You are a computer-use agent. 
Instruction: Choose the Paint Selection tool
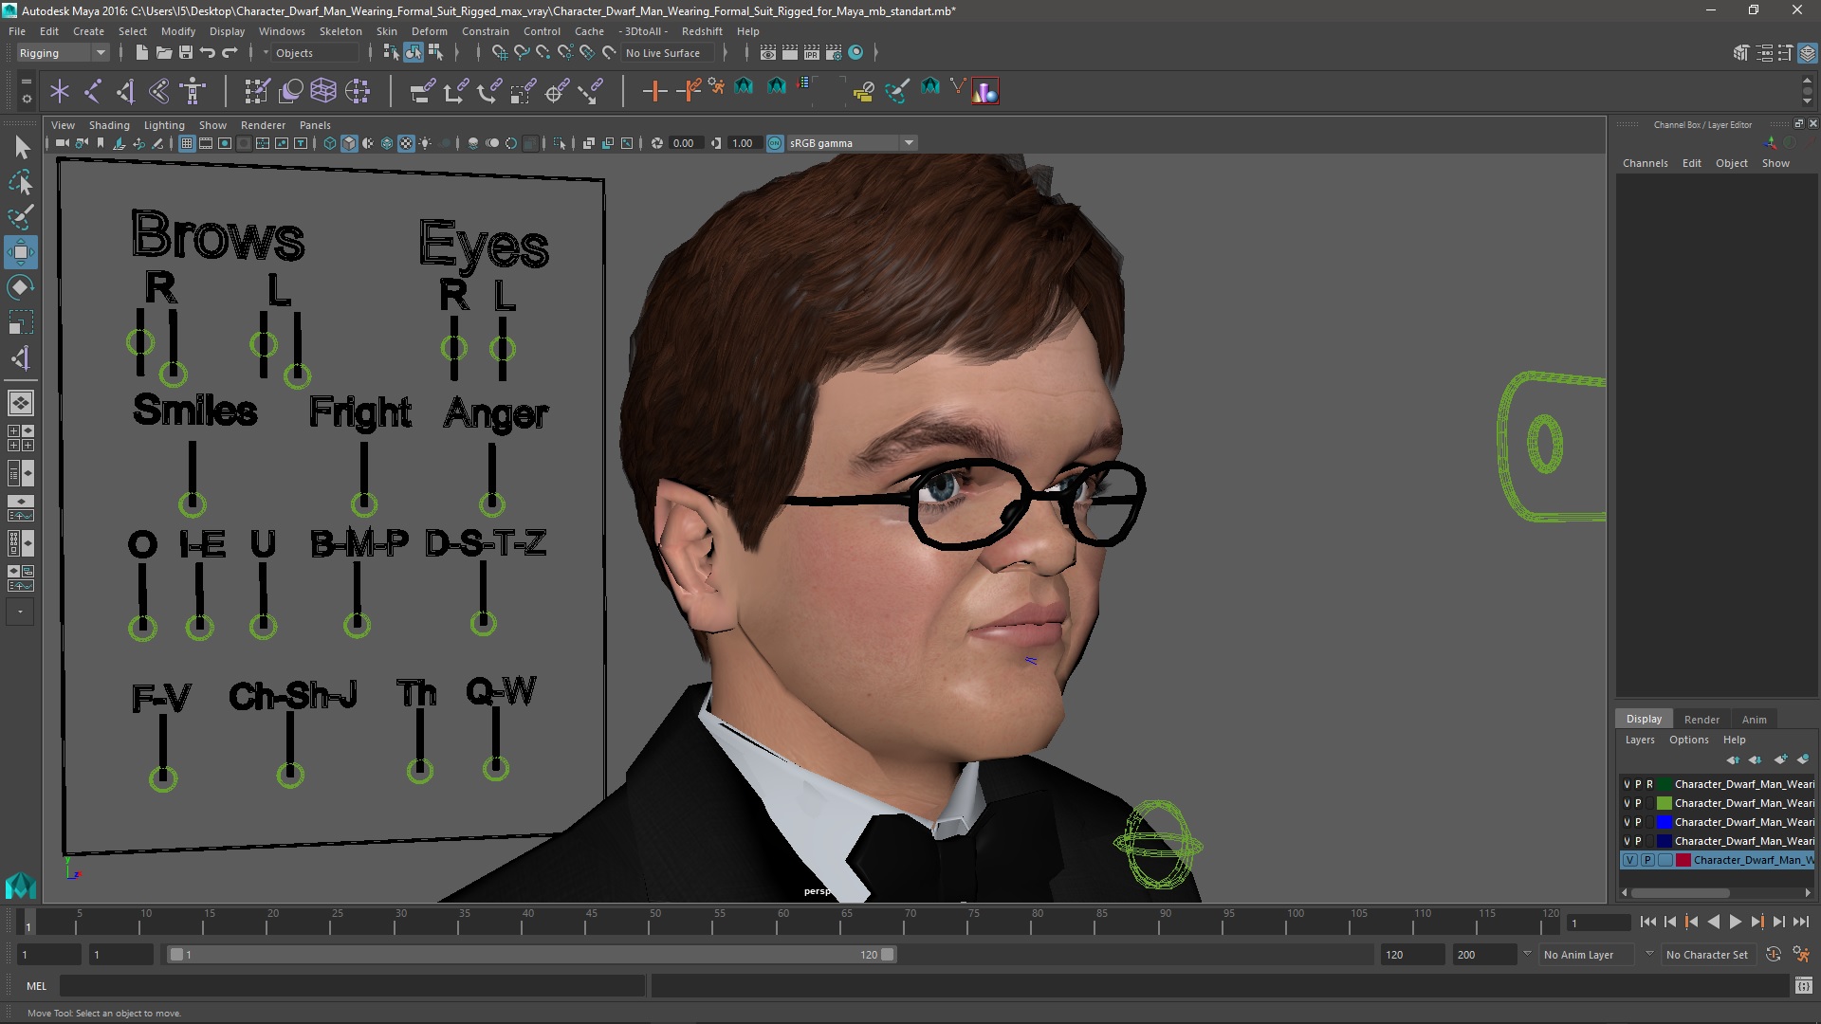click(x=21, y=217)
